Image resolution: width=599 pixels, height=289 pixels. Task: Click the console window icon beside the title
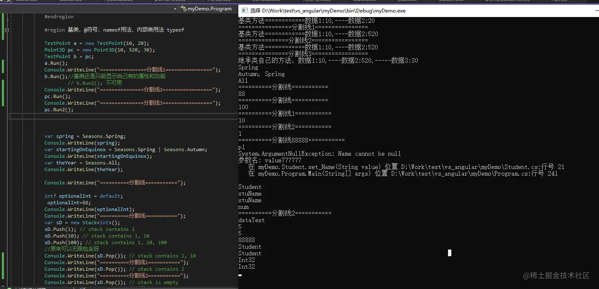(244, 10)
